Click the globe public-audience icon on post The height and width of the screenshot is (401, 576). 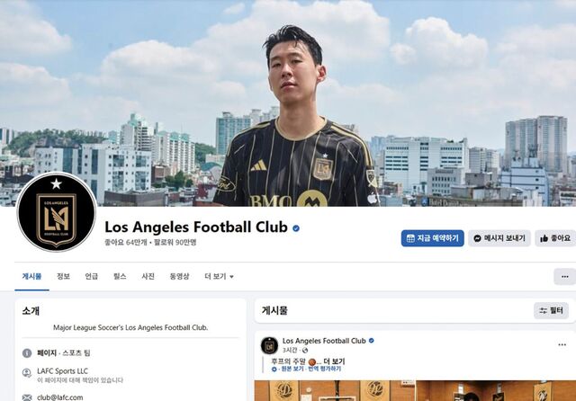305,351
